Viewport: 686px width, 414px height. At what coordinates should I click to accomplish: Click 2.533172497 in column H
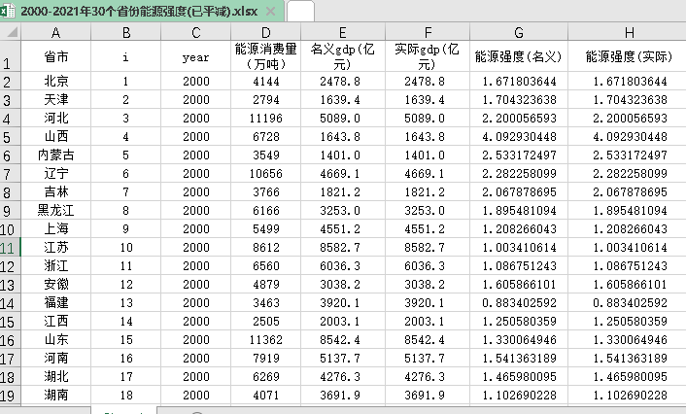tap(629, 155)
